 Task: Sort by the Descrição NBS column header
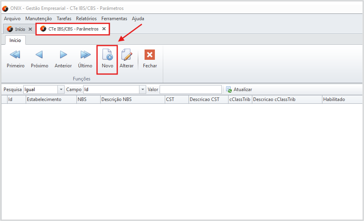[116, 99]
